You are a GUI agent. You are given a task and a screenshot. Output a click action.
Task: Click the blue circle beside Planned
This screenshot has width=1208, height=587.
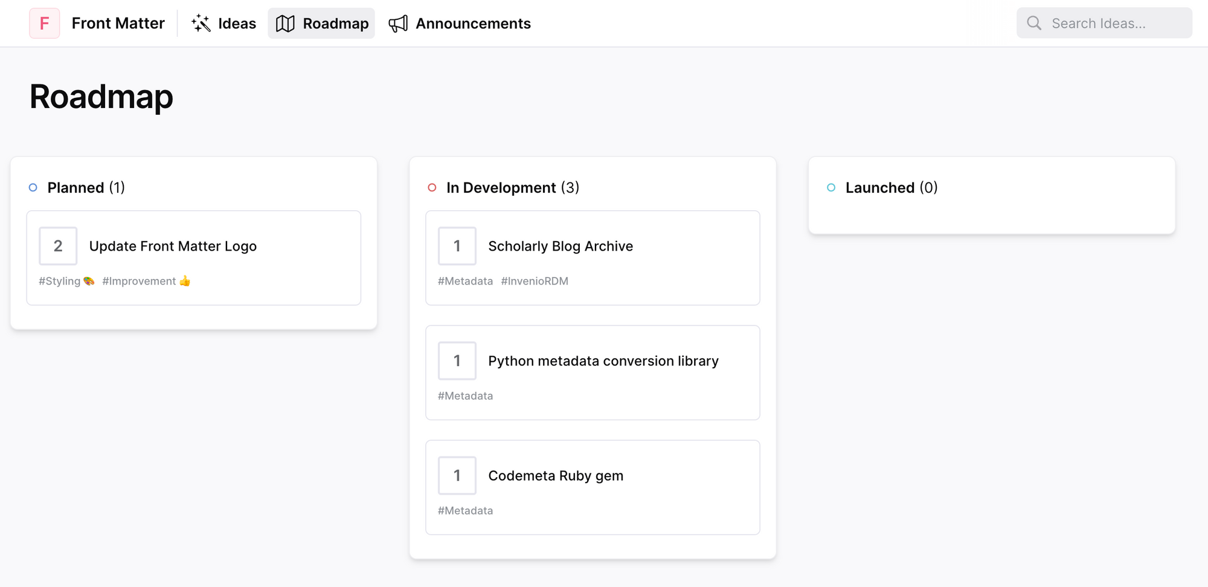pos(33,188)
